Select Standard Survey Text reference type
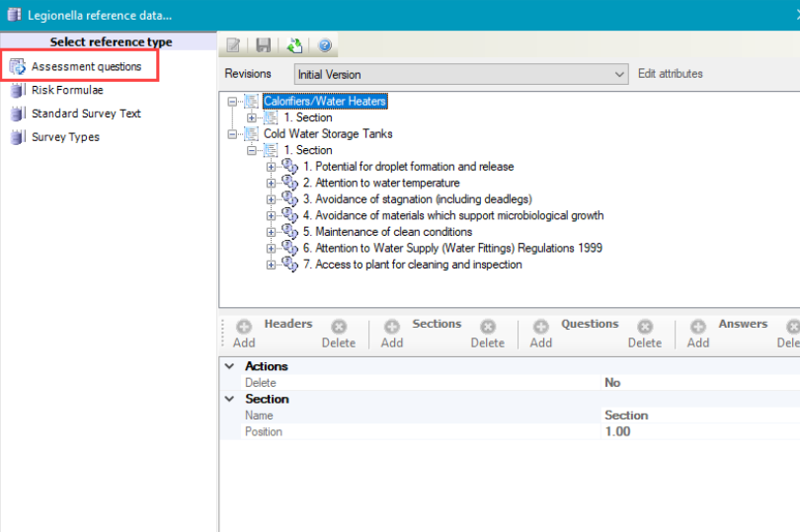Image resolution: width=800 pixels, height=532 pixels. pos(85,114)
